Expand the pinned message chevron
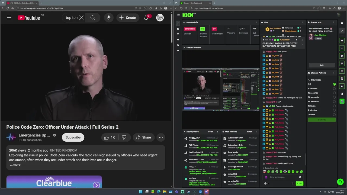Viewport: 347px width, 195px height. point(302,44)
